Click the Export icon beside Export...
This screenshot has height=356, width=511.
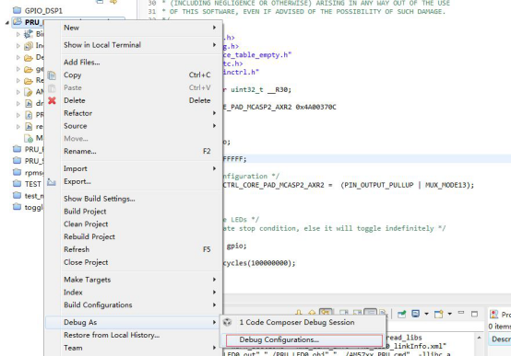pos(51,182)
